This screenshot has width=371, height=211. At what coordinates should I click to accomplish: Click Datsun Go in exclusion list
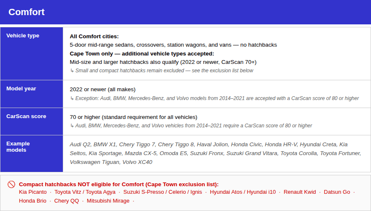pos(337,192)
